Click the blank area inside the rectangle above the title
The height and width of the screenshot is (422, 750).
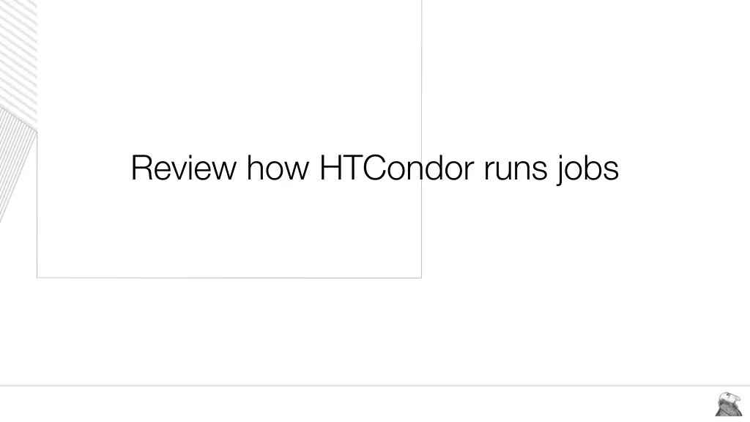coord(229,73)
